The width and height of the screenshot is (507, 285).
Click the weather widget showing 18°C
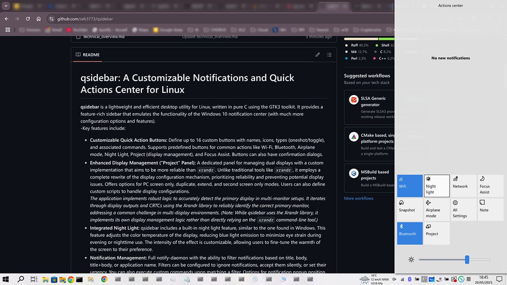(374, 279)
